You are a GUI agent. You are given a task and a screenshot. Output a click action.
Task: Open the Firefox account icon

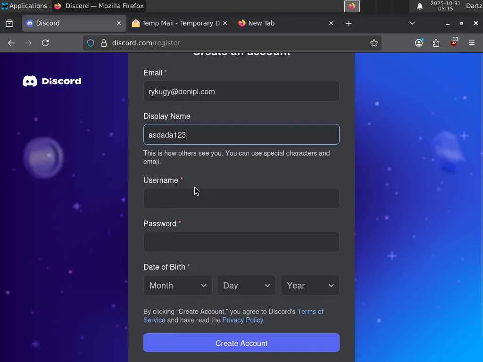pyautogui.click(x=419, y=43)
